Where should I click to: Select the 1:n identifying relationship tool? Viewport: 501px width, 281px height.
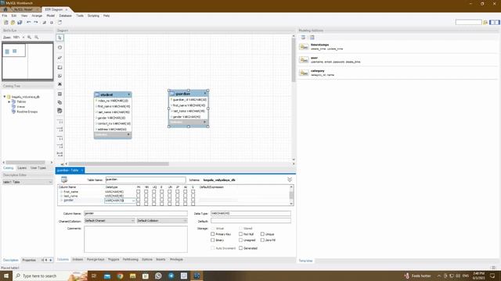(59, 146)
